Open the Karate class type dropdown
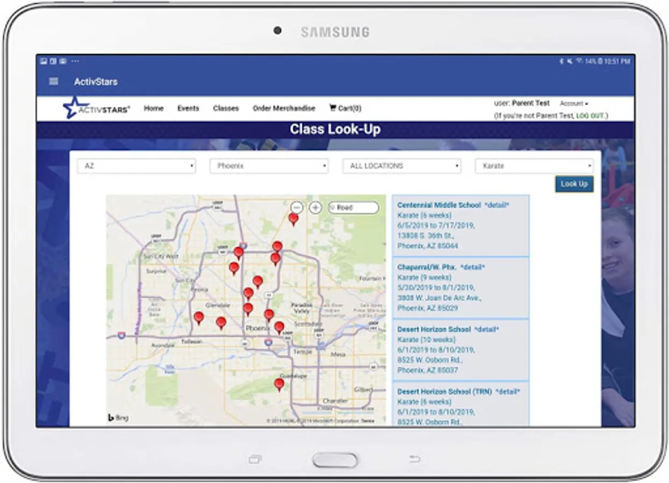The image size is (669, 483). pyautogui.click(x=534, y=166)
